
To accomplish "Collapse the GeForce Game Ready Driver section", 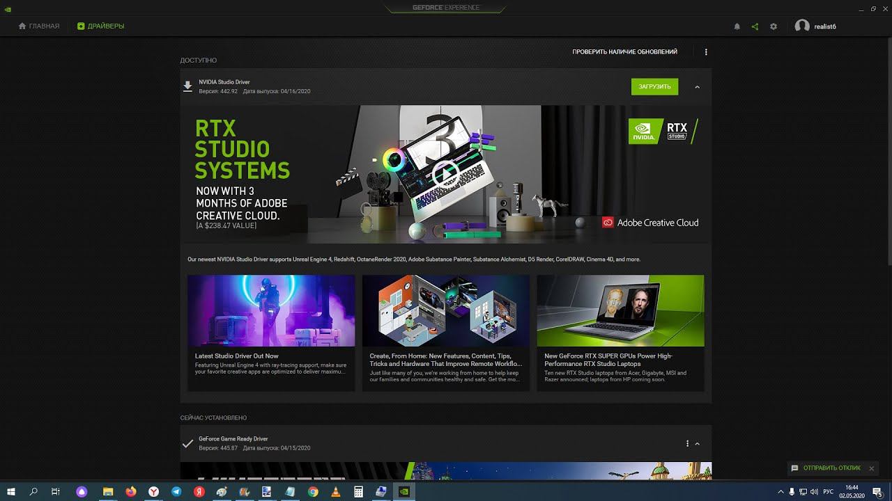I will pyautogui.click(x=697, y=444).
